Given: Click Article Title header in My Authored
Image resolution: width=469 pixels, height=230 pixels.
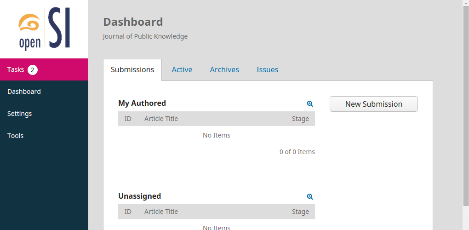Looking at the screenshot, I should point(161,119).
